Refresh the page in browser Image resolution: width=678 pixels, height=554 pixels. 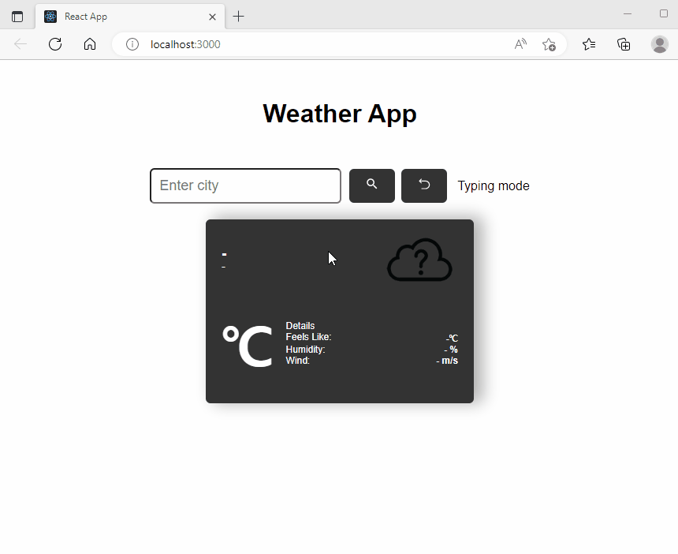pyautogui.click(x=55, y=44)
